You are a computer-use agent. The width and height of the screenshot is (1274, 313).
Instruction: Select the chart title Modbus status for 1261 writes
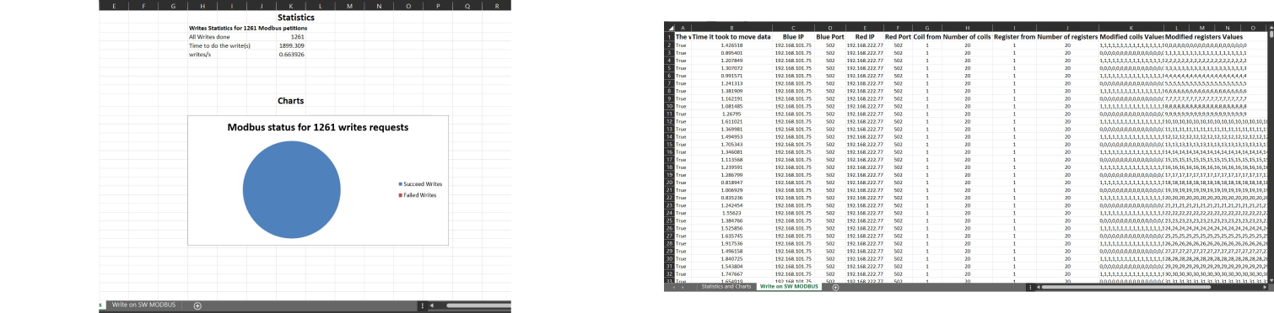pyautogui.click(x=318, y=128)
